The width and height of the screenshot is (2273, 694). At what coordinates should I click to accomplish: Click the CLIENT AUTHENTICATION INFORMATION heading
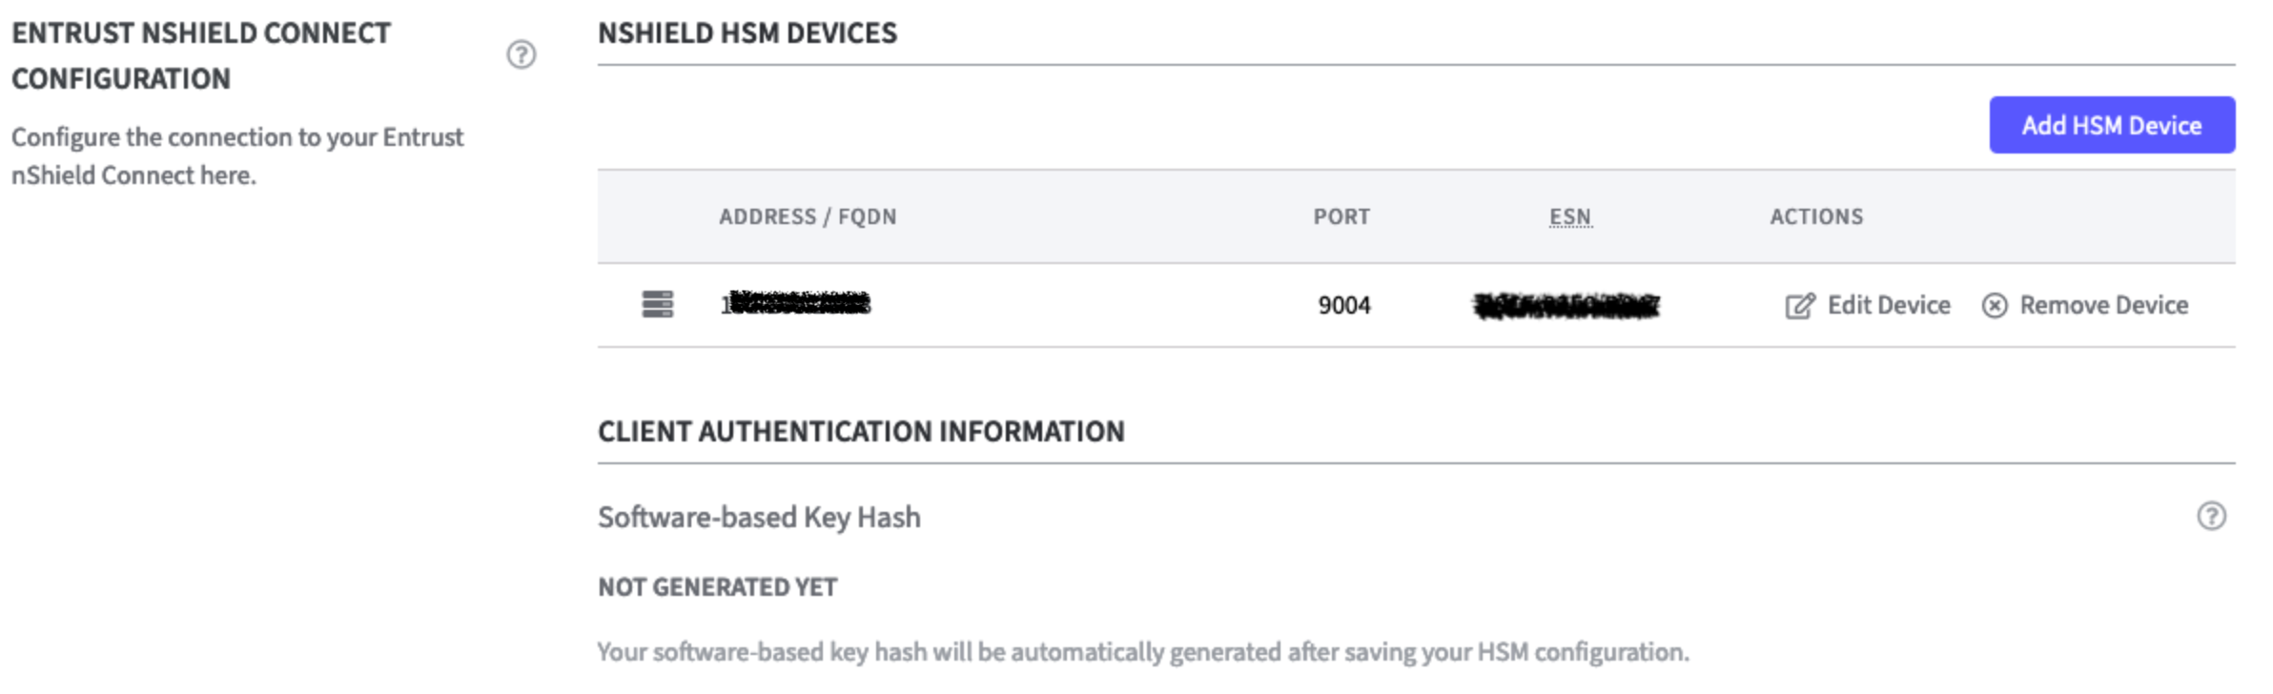861,431
